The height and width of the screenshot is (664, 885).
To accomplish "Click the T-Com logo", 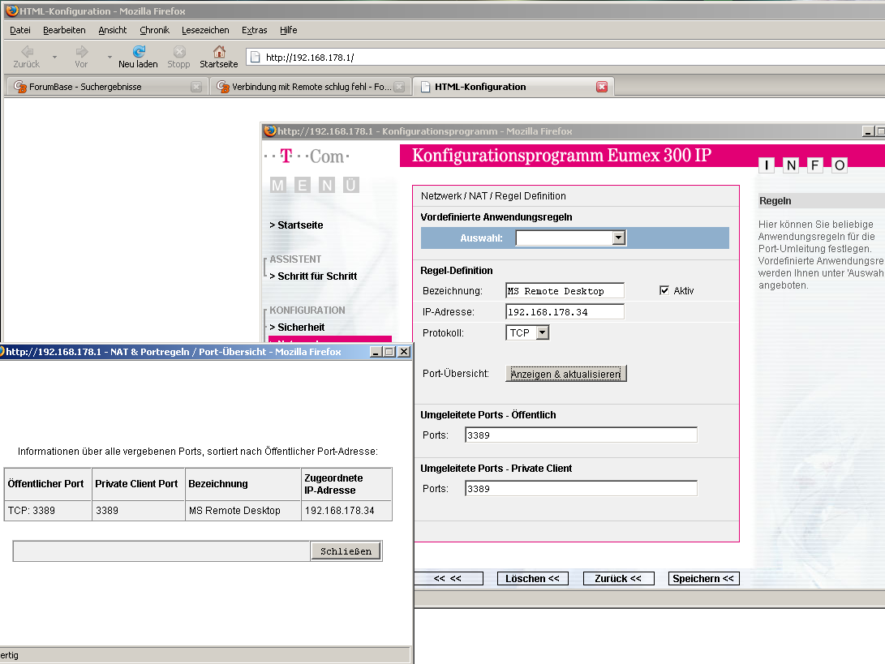I will coord(307,156).
